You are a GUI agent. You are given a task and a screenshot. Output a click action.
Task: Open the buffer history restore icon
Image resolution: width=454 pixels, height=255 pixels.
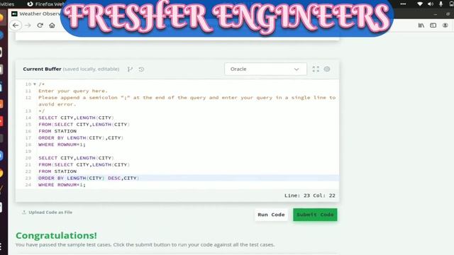point(141,69)
